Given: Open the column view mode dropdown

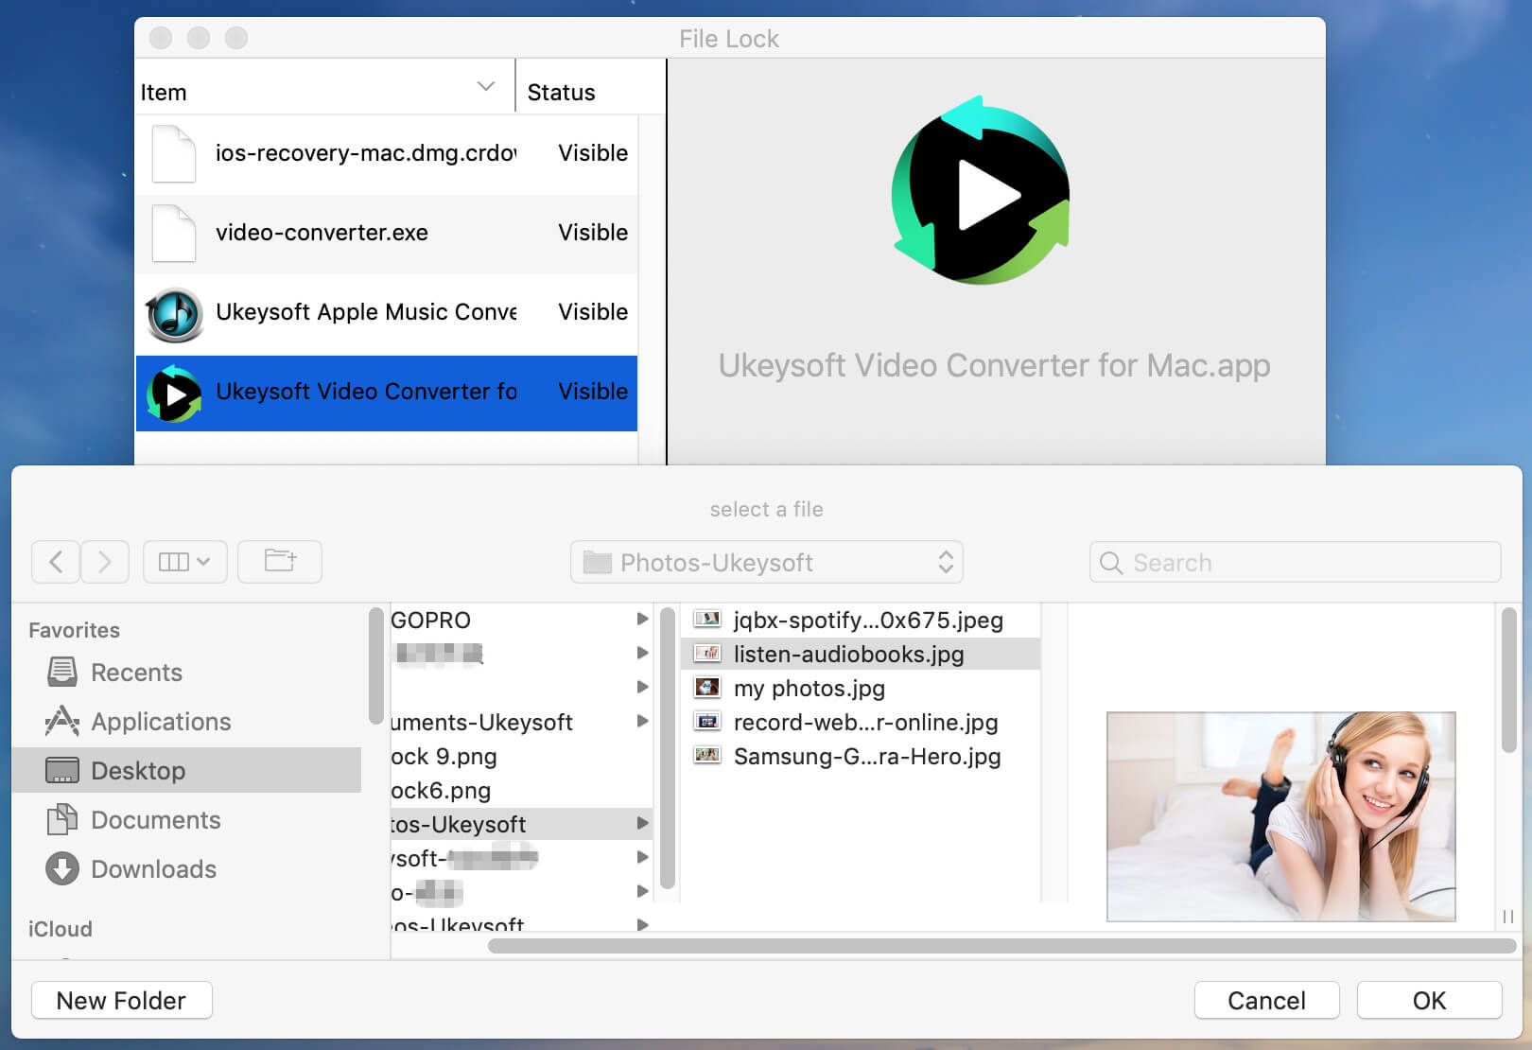Looking at the screenshot, I should pos(184,562).
